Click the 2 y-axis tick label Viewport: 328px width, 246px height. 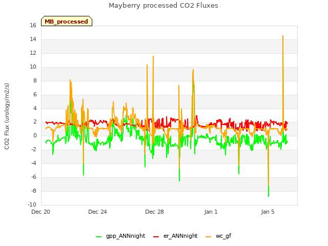35,122
